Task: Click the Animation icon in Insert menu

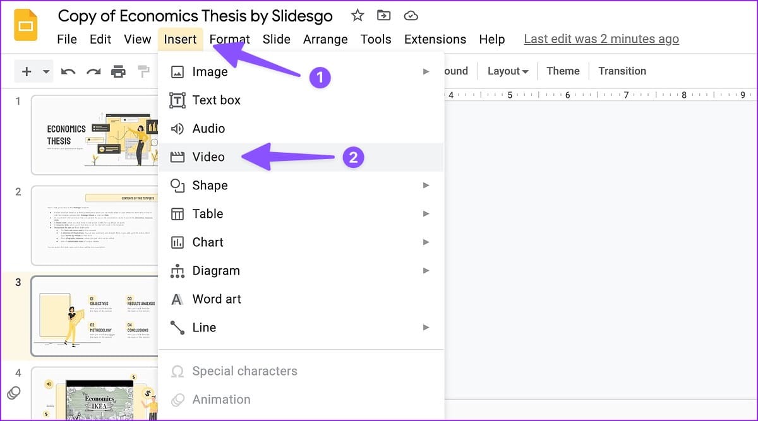Action: pyautogui.click(x=177, y=400)
